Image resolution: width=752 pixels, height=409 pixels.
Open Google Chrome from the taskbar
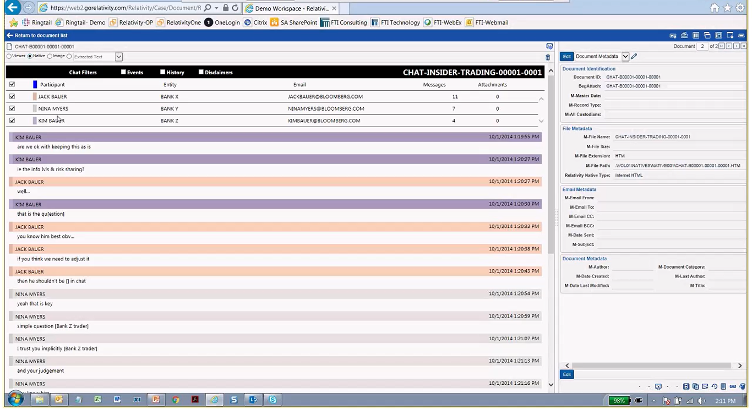(176, 400)
